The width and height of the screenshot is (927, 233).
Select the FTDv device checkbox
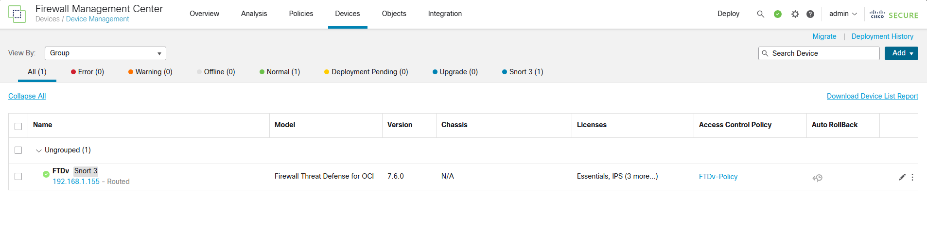click(18, 177)
